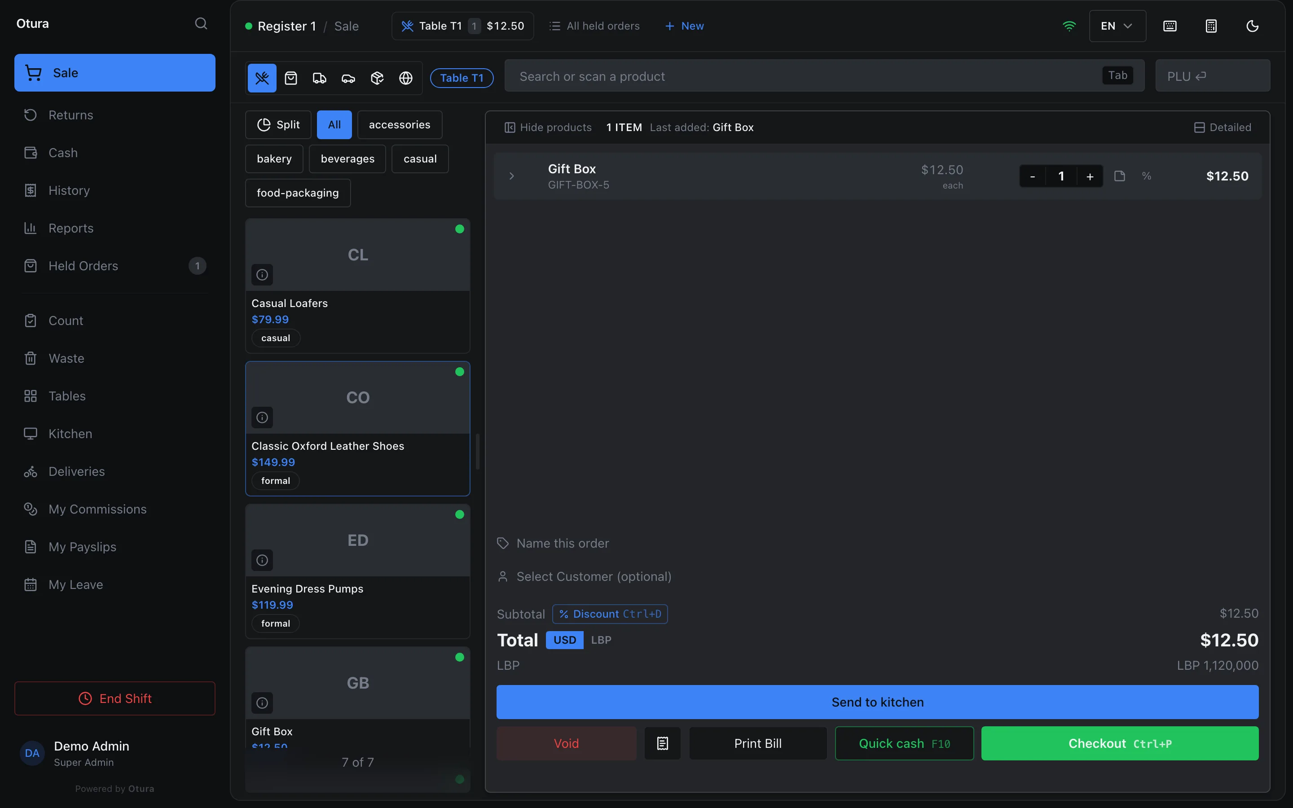Open the calculator icon in top bar
Screen dimensions: 1293x808
pyautogui.click(x=1211, y=26)
